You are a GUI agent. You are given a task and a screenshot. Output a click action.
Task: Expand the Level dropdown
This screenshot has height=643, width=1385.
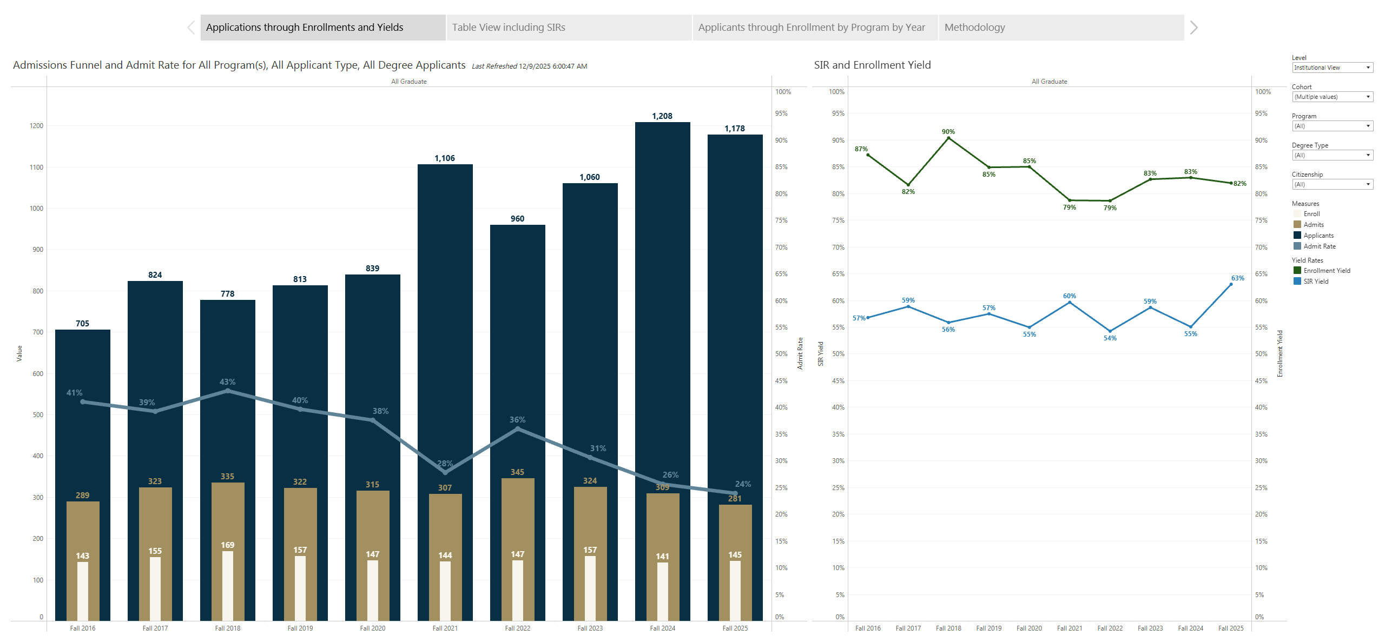coord(1332,68)
